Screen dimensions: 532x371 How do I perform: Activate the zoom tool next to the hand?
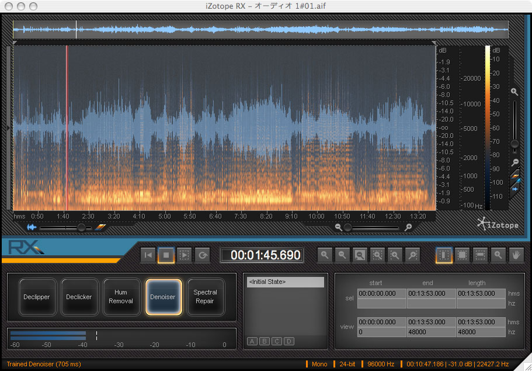(498, 255)
